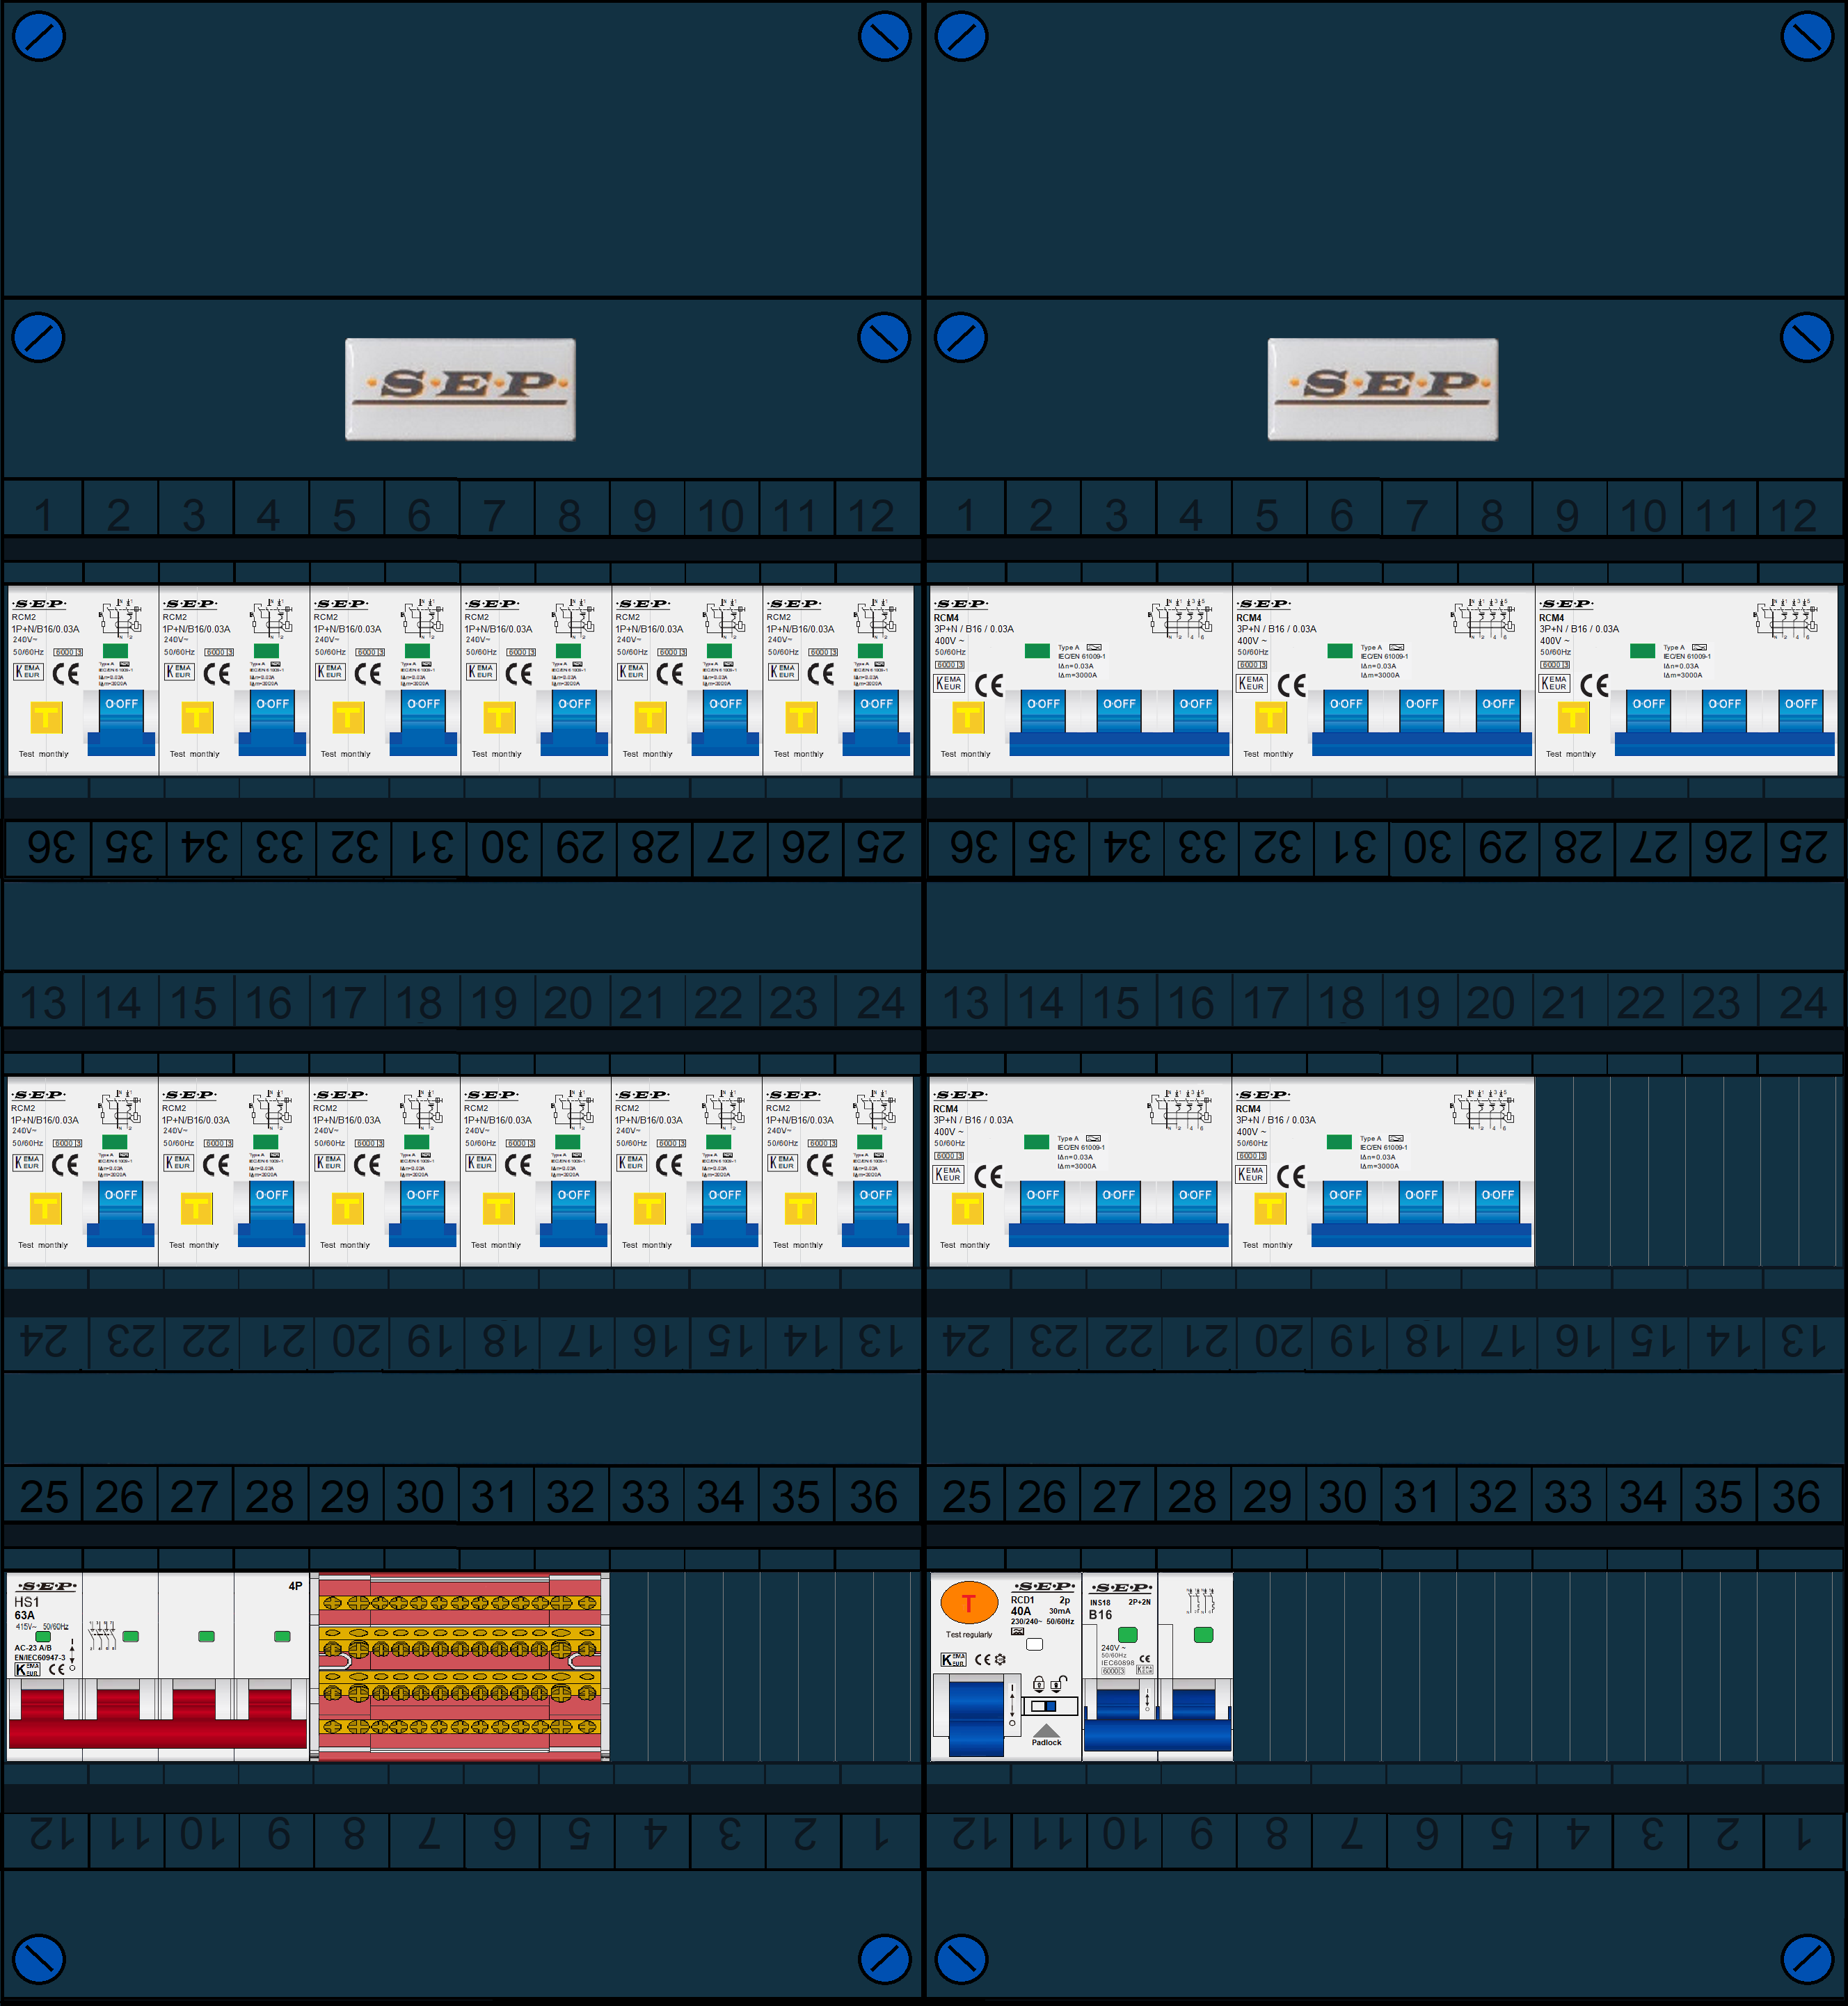
Task: Click yellow T test button under left panel slot 21
Action: [649, 1208]
